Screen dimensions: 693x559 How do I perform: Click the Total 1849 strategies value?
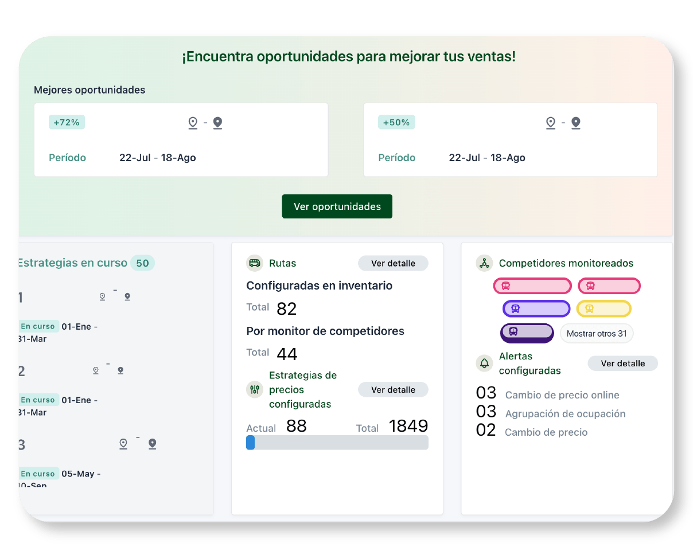[x=408, y=426]
